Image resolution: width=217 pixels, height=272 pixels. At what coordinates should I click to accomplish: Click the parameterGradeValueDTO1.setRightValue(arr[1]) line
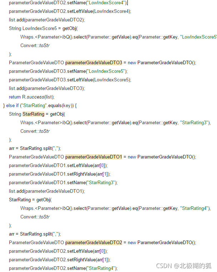(60, 174)
